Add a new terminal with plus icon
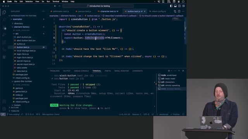The height and width of the screenshot is (139, 248). tap(169, 71)
